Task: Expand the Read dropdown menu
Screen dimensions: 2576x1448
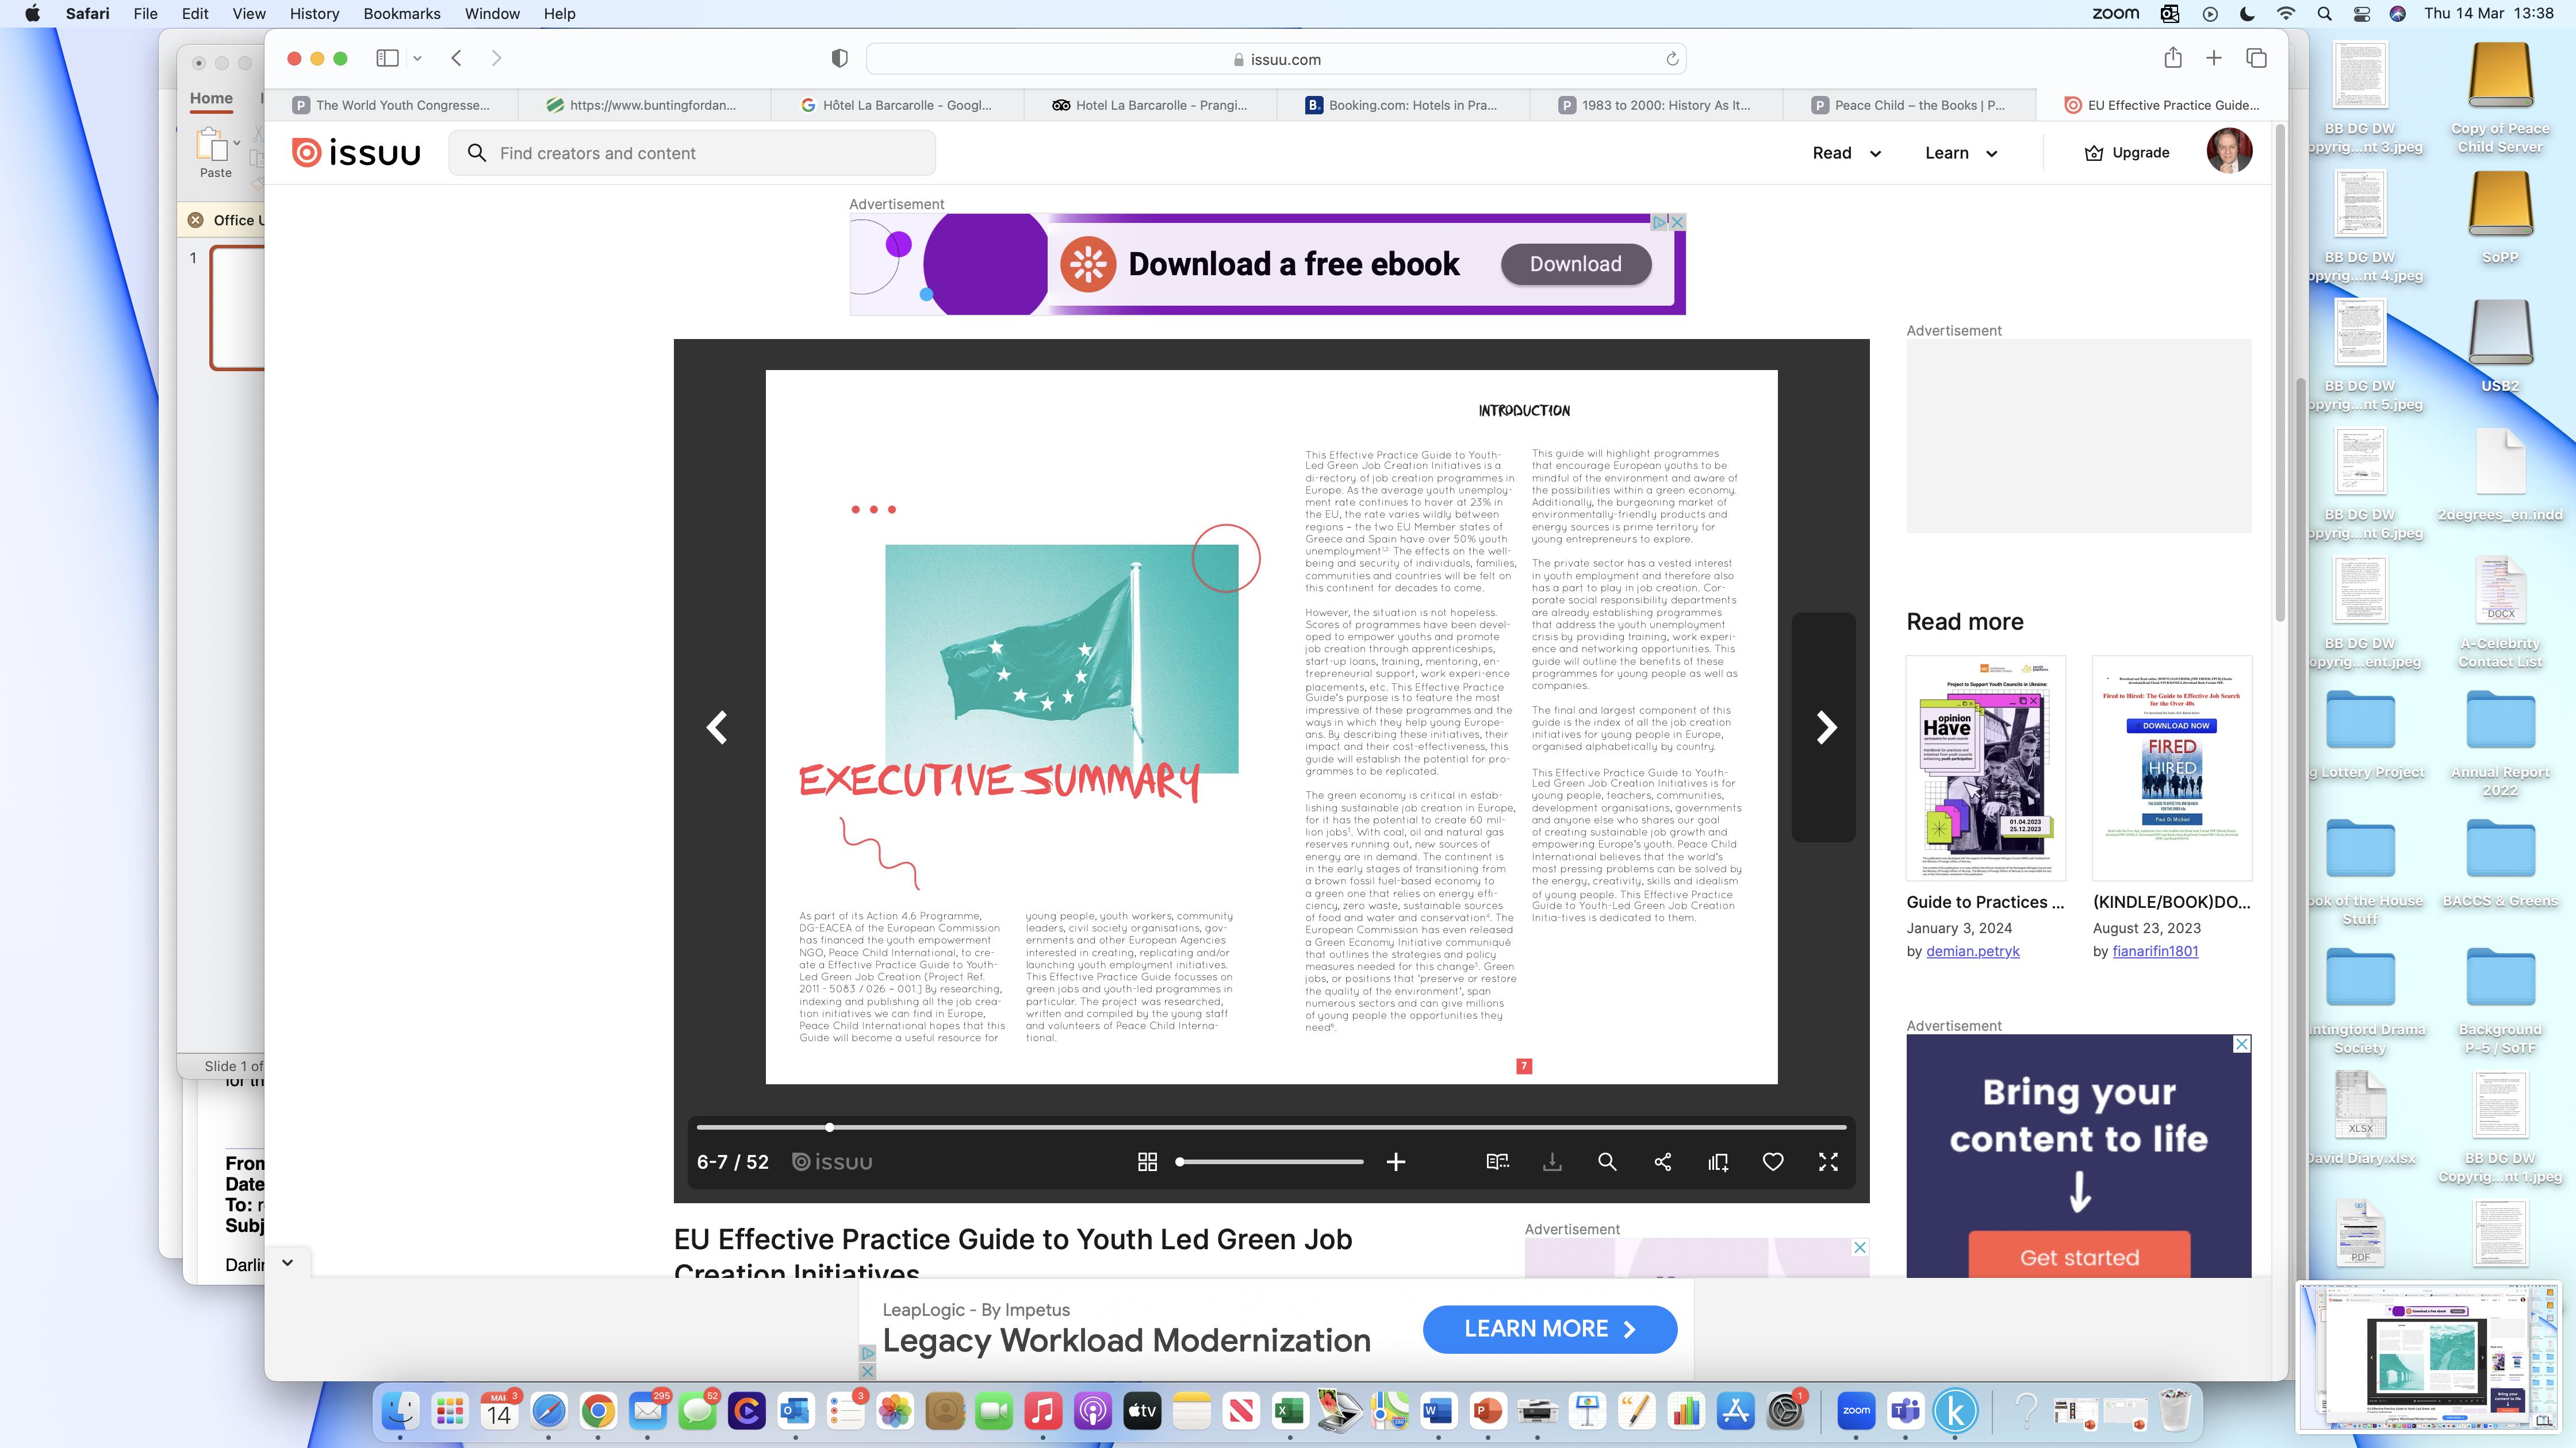Action: coord(1846,153)
